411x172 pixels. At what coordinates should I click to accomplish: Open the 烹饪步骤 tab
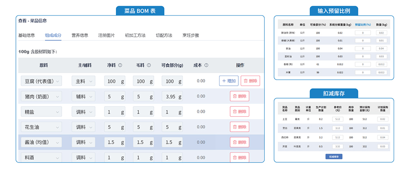tap(191, 35)
